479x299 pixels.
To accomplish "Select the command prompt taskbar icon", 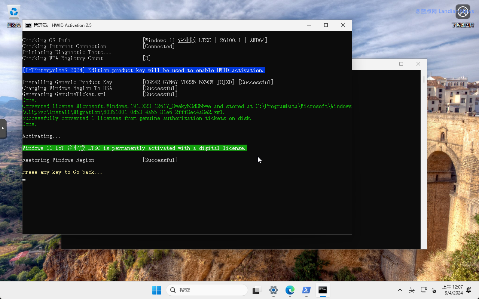I will tap(323, 290).
